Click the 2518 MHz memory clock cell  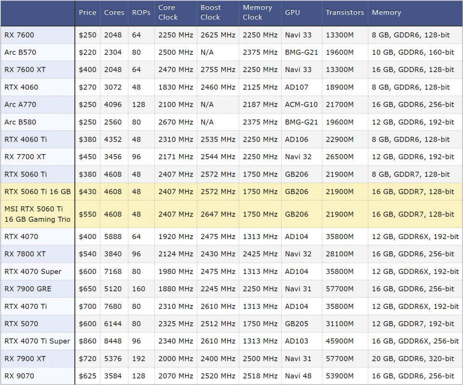260,376
